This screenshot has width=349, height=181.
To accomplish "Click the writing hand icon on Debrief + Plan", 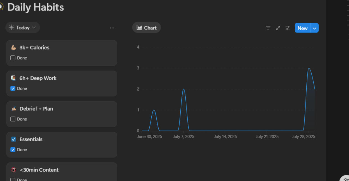I will tap(13, 109).
